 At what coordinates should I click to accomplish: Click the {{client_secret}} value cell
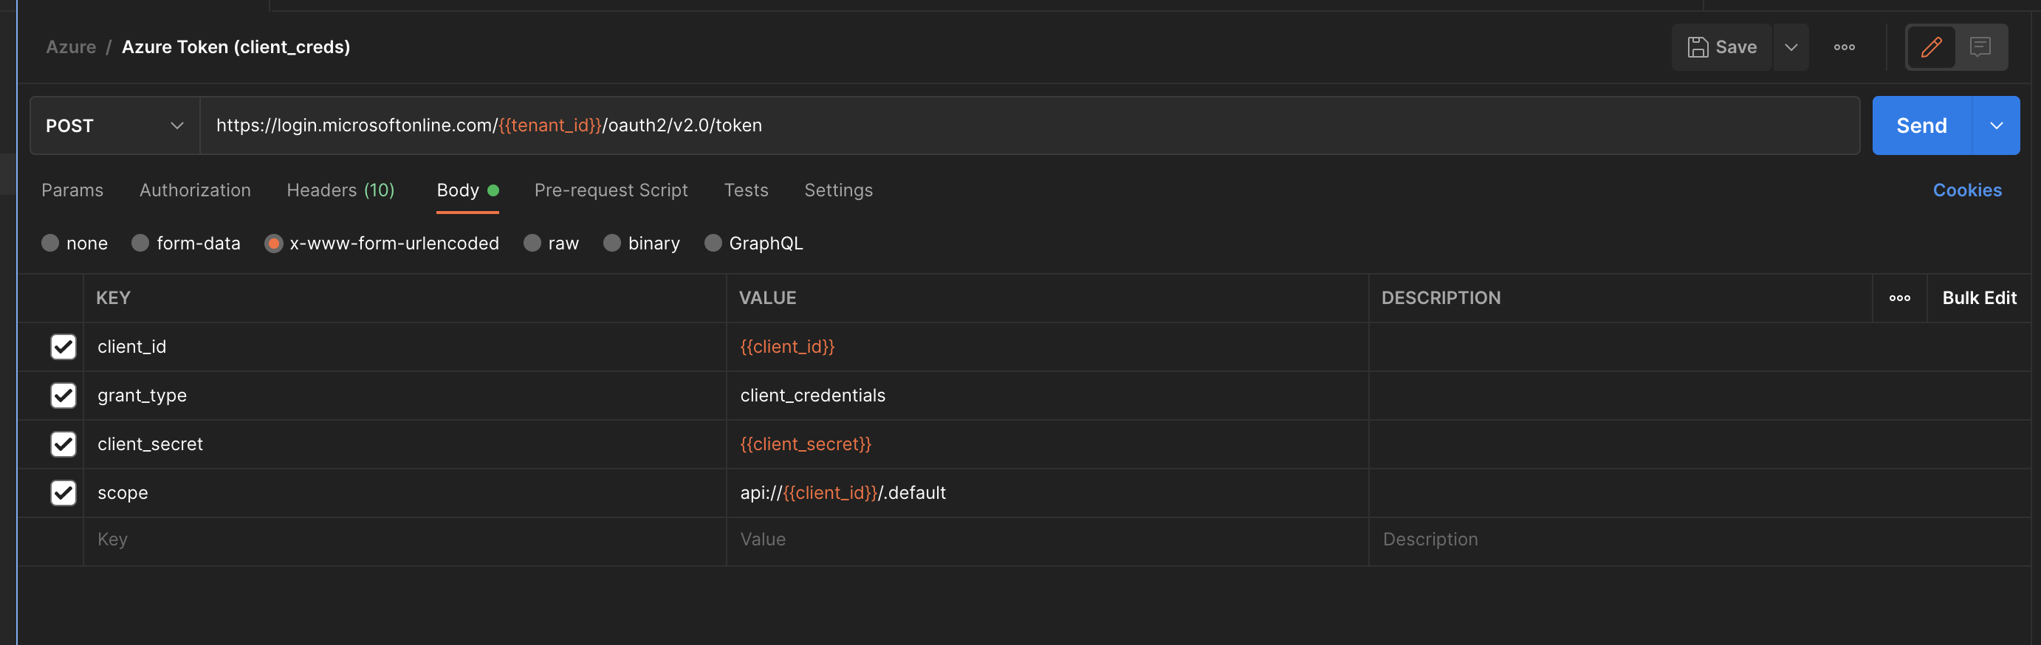click(1046, 444)
